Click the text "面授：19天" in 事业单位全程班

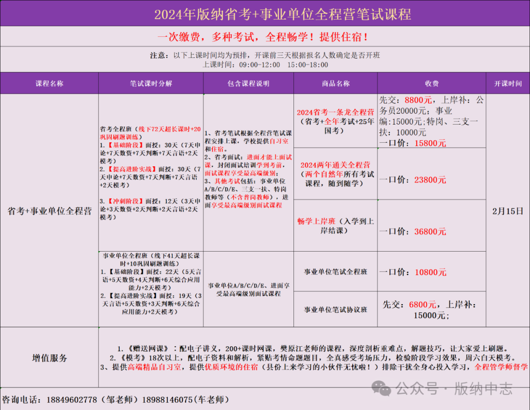pyautogui.click(x=176, y=296)
